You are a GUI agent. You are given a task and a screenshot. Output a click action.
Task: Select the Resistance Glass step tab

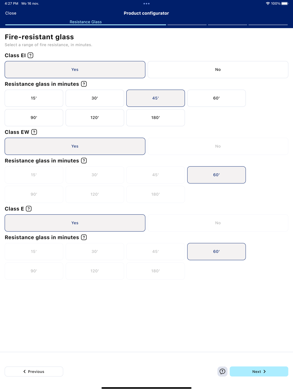pyautogui.click(x=86, y=22)
